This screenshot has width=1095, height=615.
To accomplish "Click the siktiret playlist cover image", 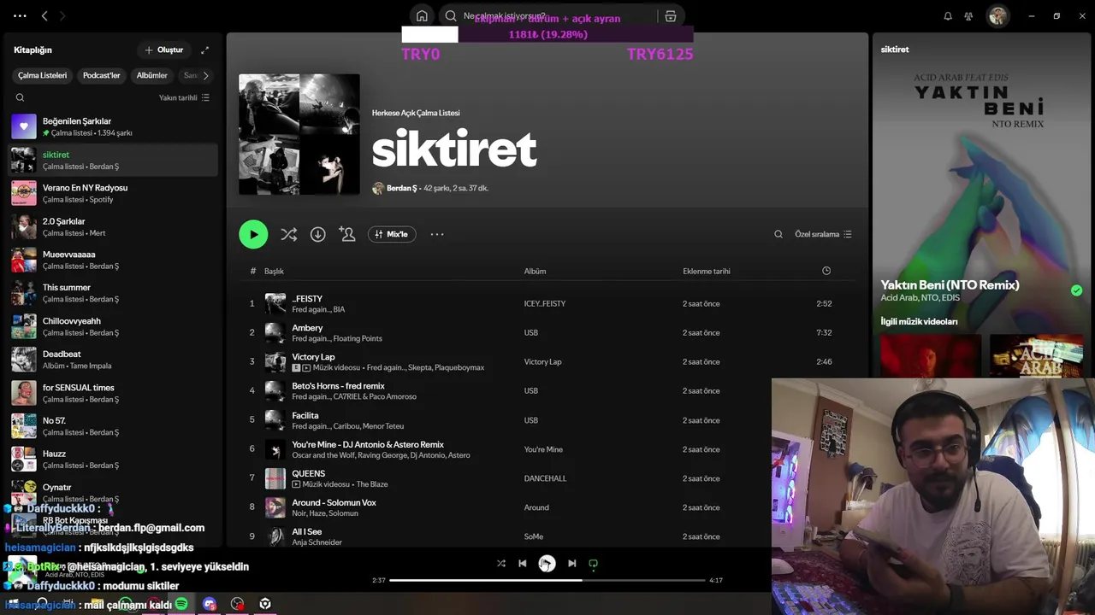I will point(299,134).
